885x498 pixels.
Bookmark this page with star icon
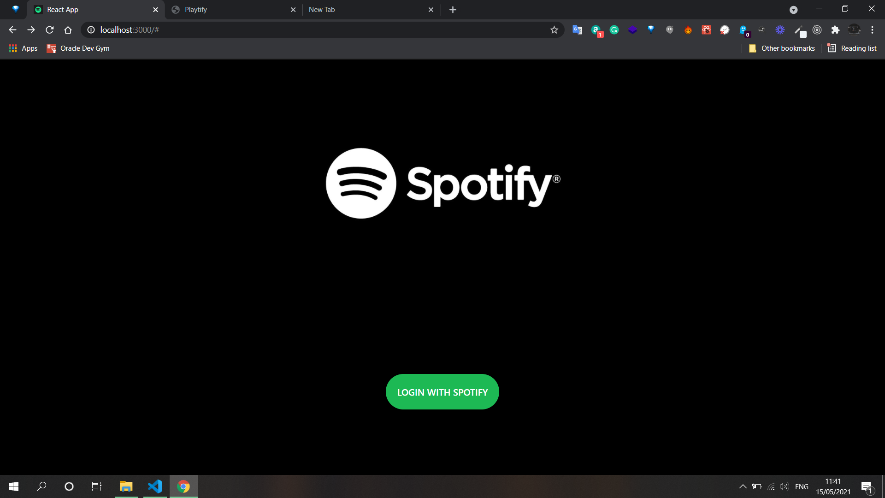[554, 30]
